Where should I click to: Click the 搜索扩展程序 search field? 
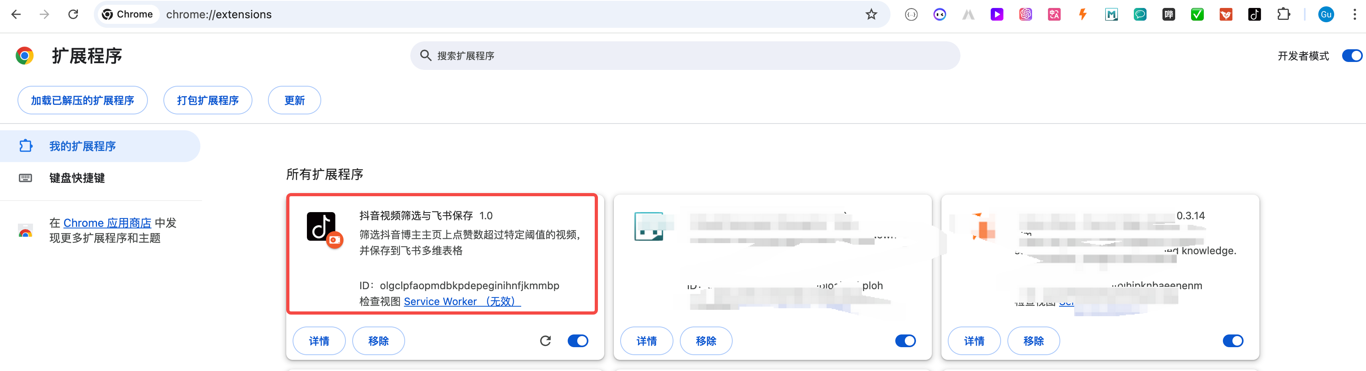coord(685,56)
